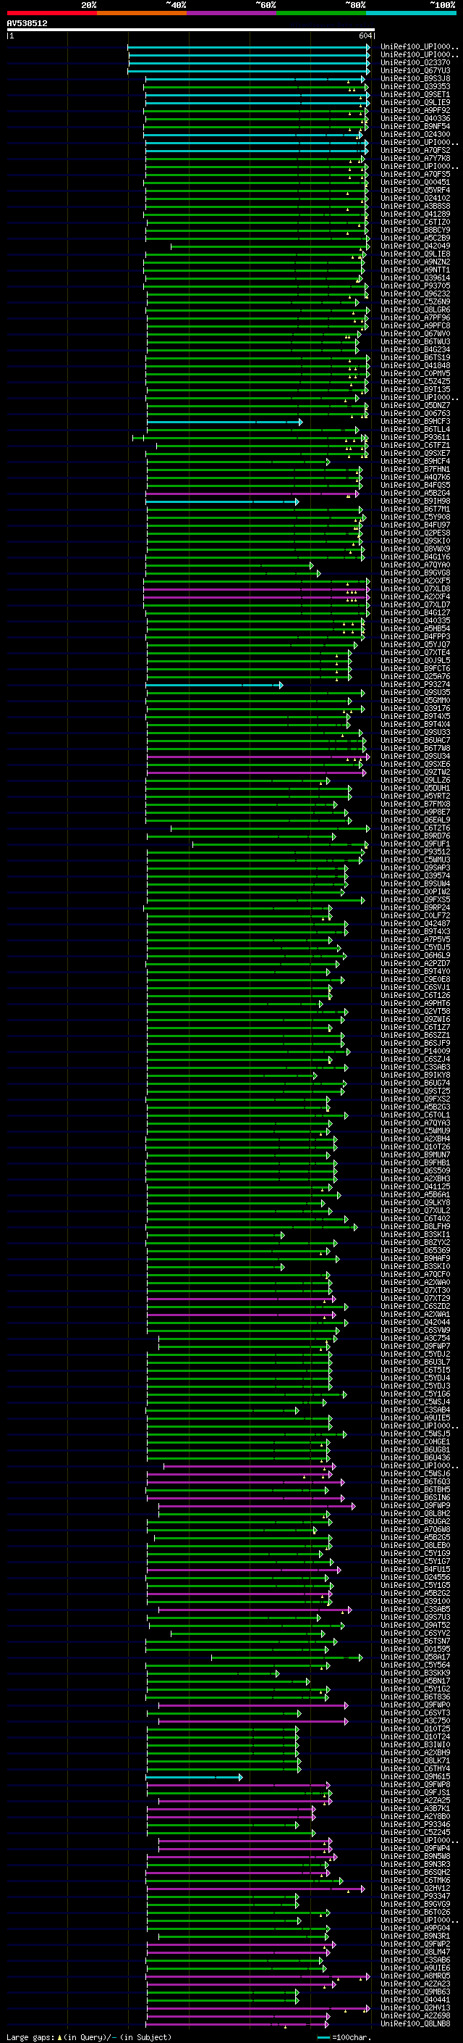
Task: Open hit UniRef100_Q67YU3
Action: click(415, 71)
